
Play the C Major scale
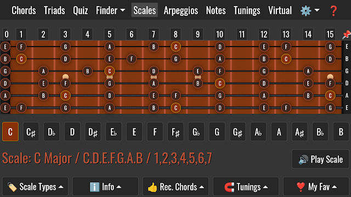tap(320, 159)
